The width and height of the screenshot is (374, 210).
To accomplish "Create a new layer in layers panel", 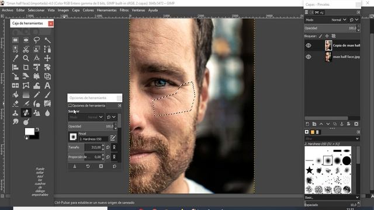I will pyautogui.click(x=307, y=124).
